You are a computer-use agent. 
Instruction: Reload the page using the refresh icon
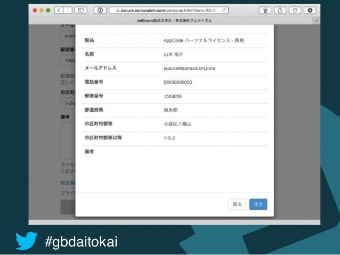[x=224, y=10]
